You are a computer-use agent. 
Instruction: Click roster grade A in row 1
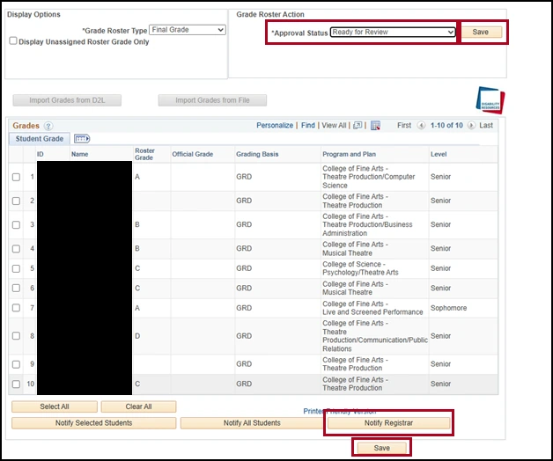click(x=137, y=177)
